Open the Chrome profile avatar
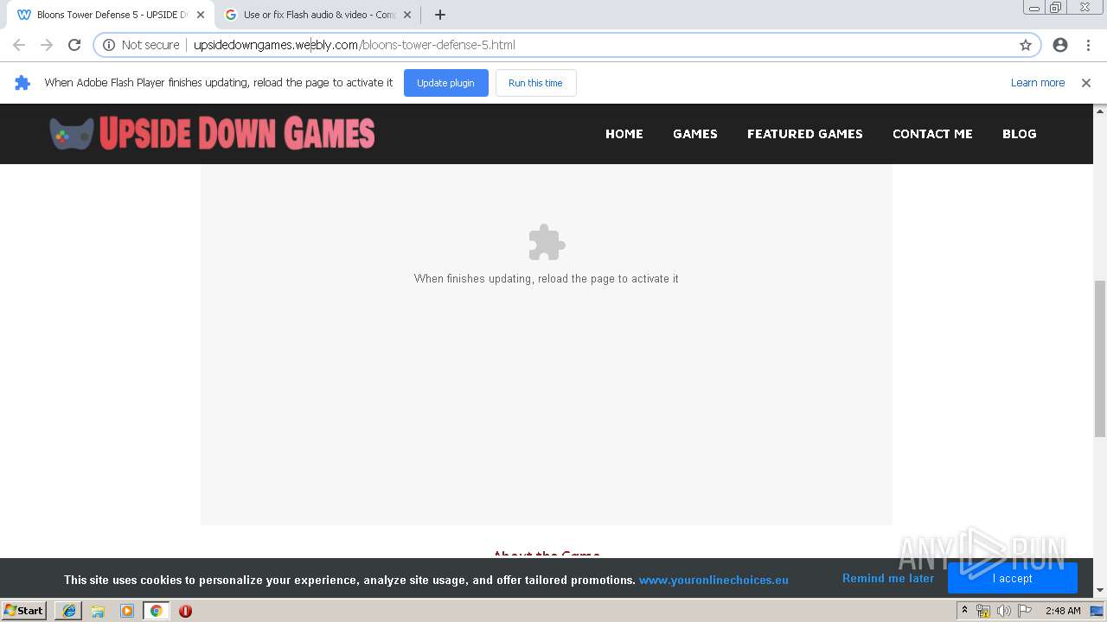This screenshot has width=1107, height=622. (x=1060, y=45)
